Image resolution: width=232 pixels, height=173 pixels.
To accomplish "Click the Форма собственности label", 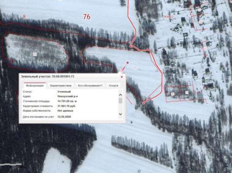I will pyautogui.click(x=37, y=111).
